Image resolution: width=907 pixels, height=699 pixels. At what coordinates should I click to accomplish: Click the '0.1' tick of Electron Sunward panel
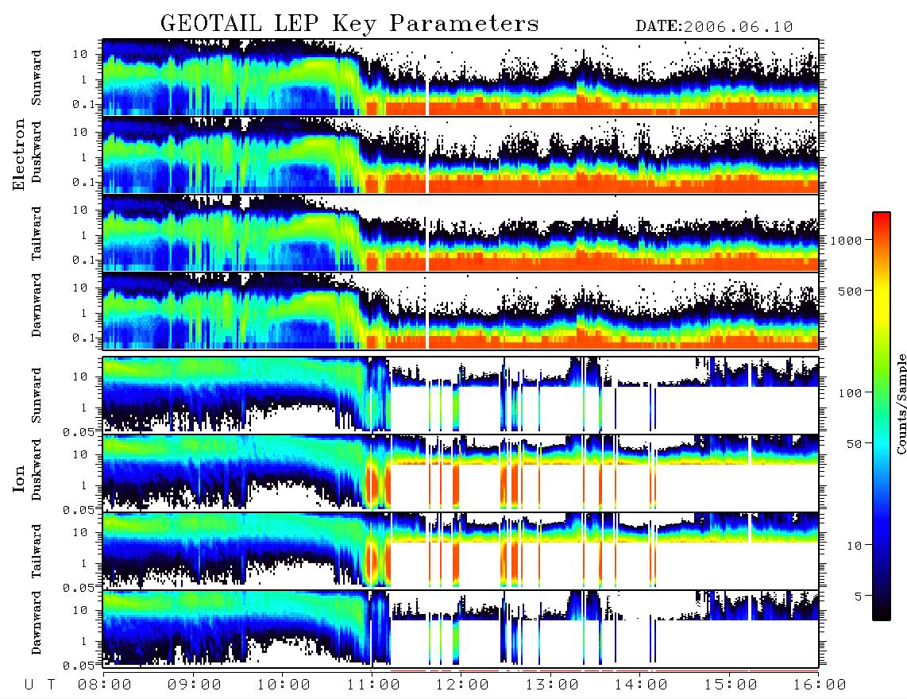(83, 105)
